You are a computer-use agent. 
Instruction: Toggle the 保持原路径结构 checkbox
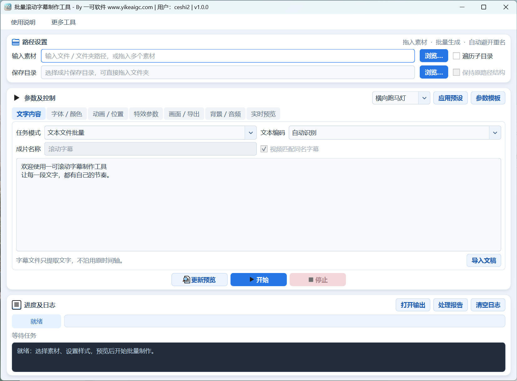pos(456,72)
